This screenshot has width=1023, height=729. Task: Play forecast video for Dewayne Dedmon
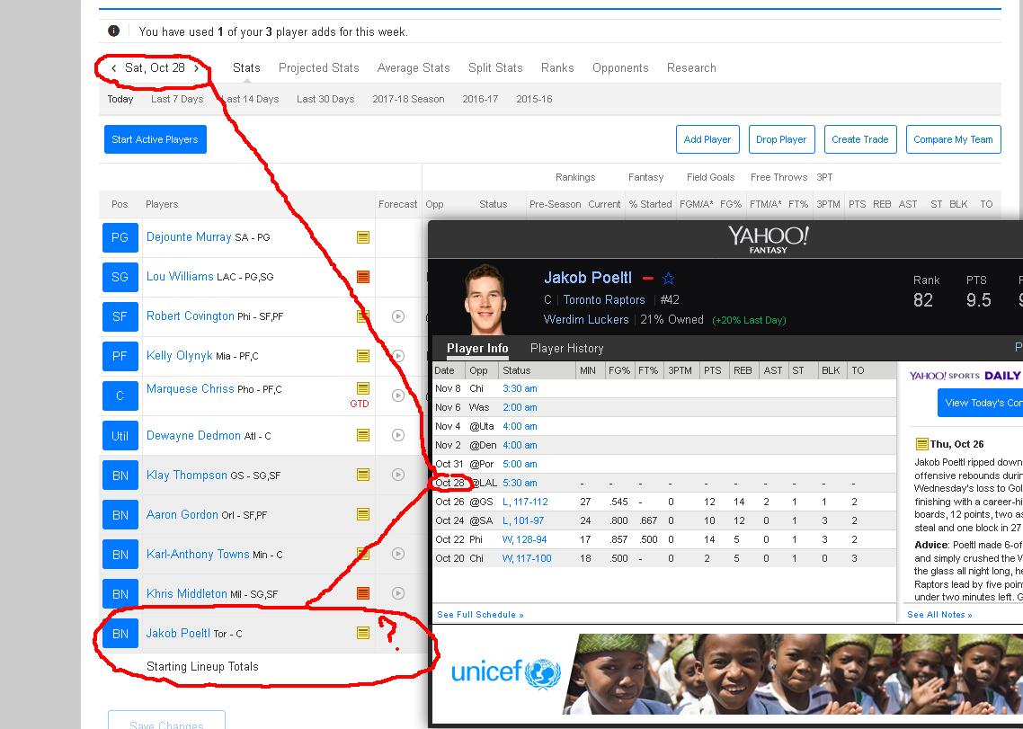398,435
